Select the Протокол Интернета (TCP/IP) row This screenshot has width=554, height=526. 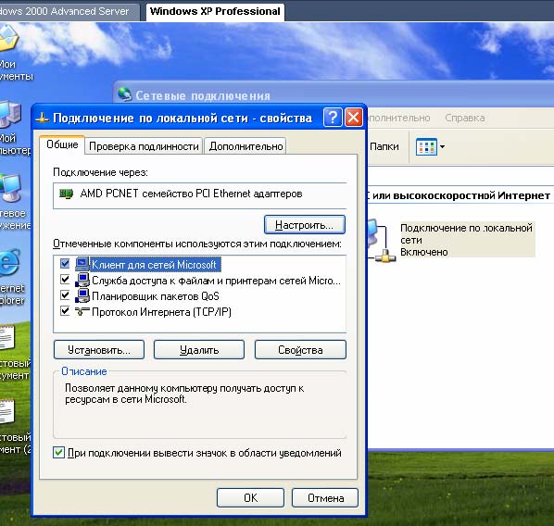click(x=161, y=312)
